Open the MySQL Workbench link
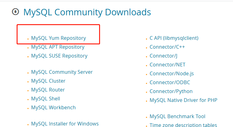This screenshot has width=233, height=127. click(53, 107)
